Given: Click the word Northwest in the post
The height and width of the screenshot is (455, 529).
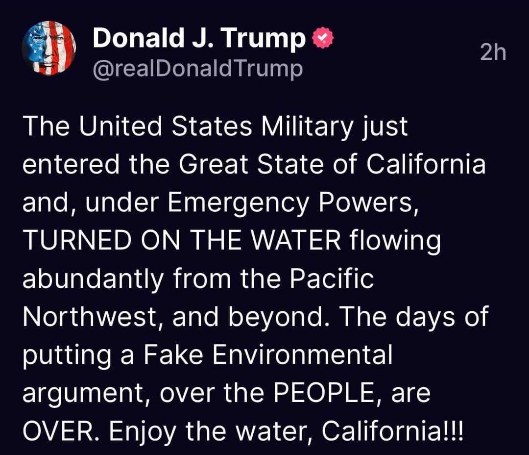Looking at the screenshot, I should point(90,317).
